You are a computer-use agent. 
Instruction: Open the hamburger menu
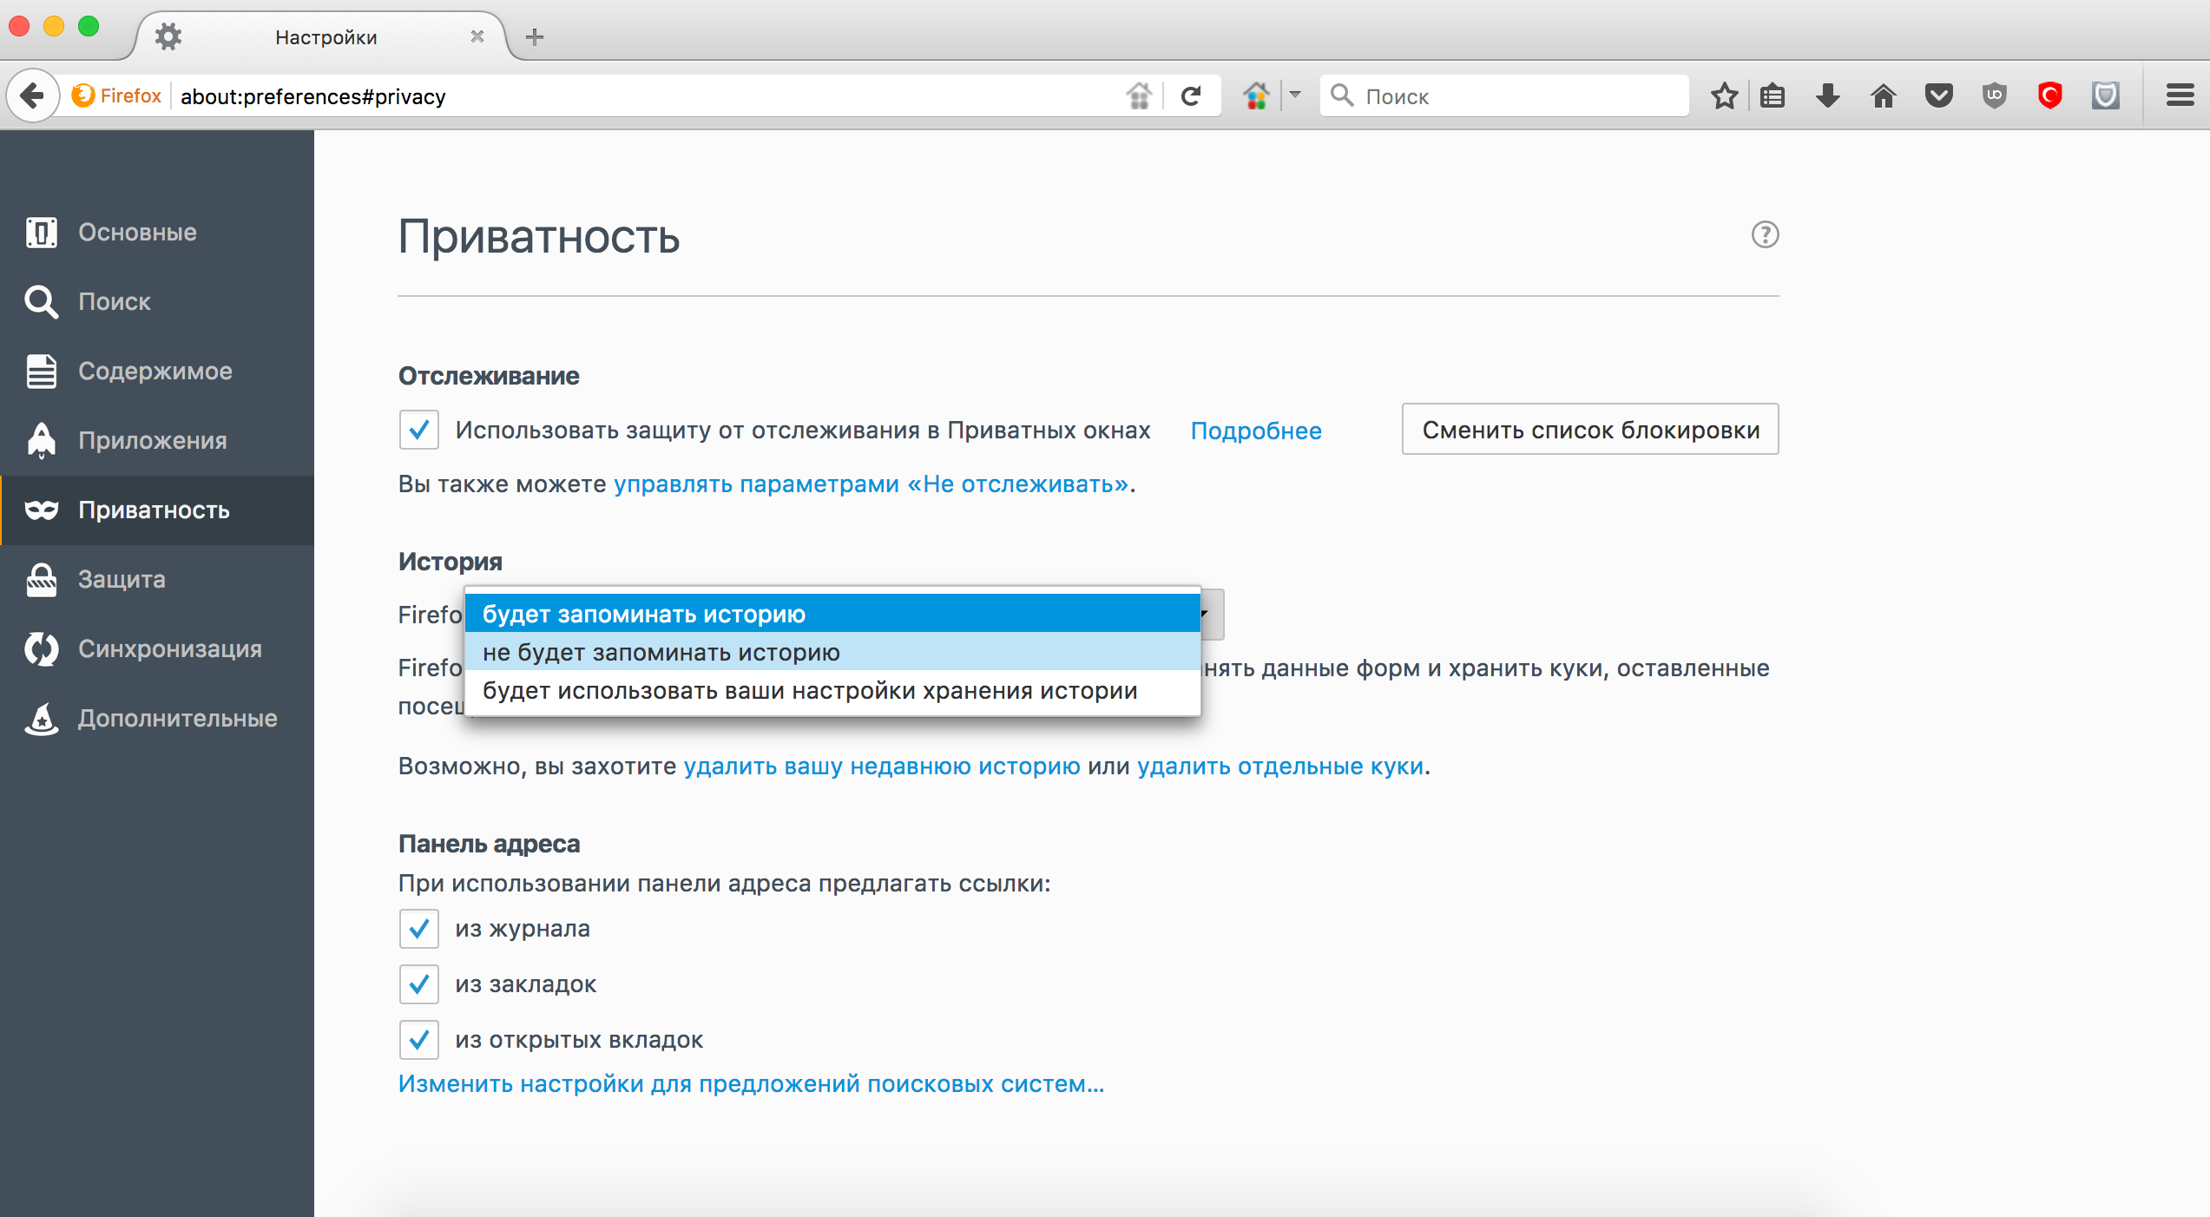[2180, 95]
